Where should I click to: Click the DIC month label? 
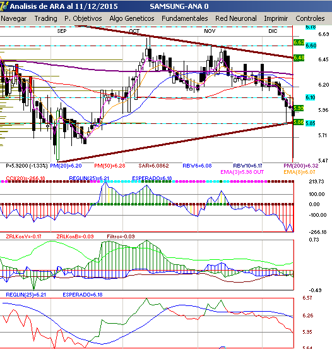click(273, 31)
